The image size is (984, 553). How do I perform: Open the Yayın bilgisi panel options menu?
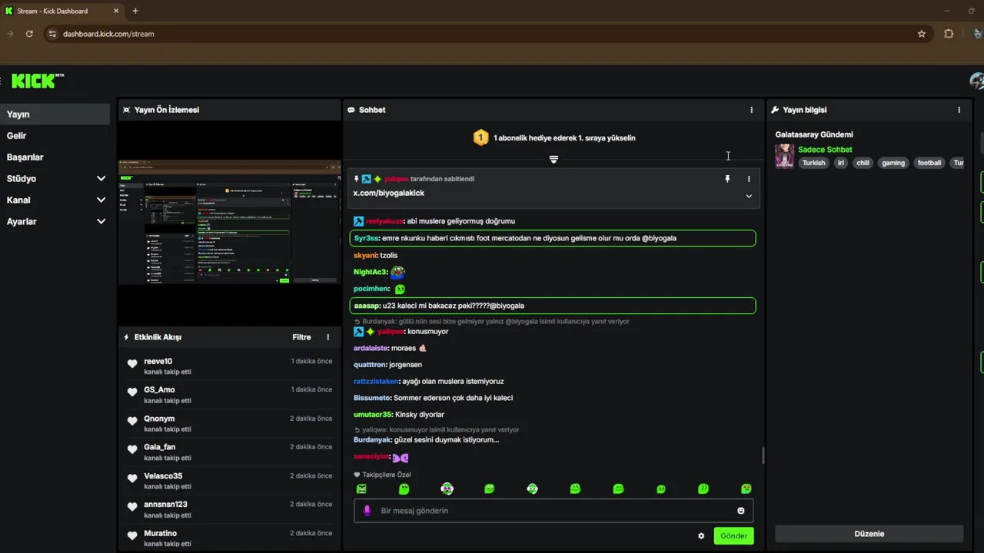pos(959,110)
